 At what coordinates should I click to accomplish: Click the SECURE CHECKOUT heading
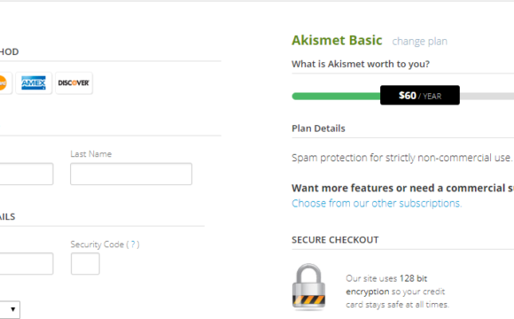(x=335, y=240)
